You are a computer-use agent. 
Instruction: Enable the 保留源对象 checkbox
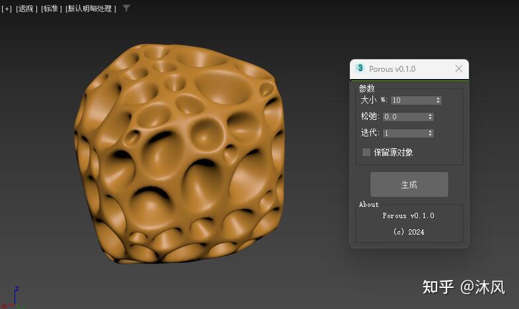pos(366,152)
